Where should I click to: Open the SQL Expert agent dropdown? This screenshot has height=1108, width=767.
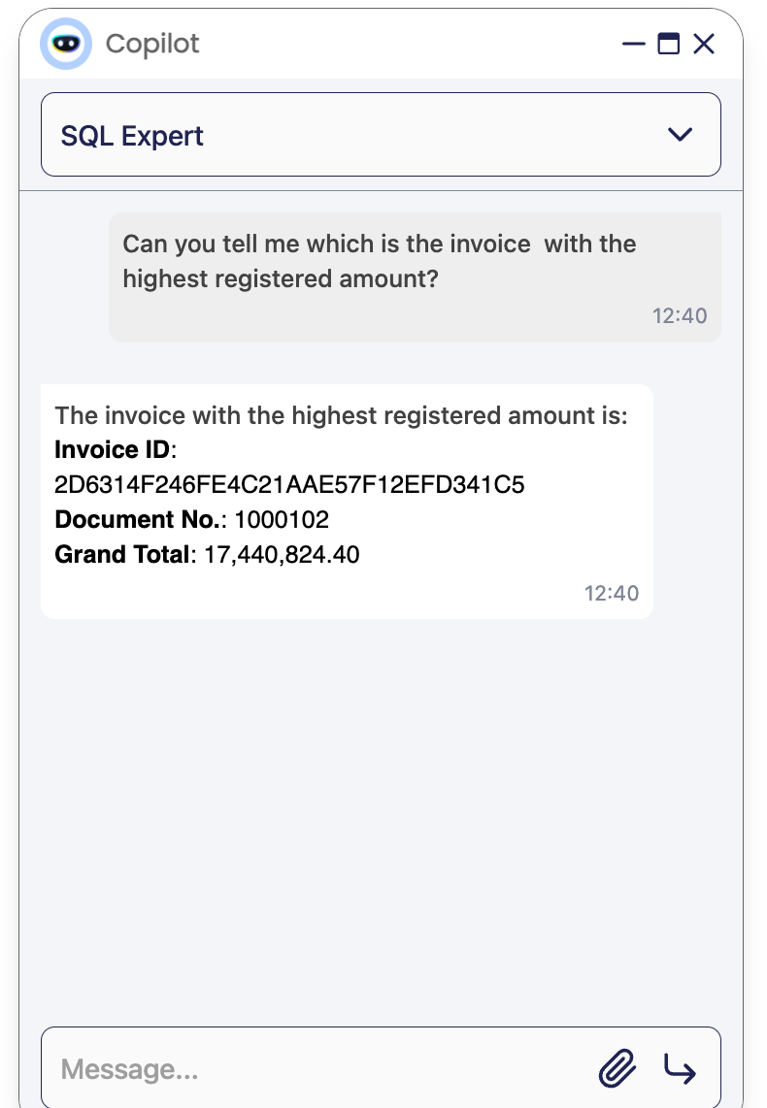point(381,134)
